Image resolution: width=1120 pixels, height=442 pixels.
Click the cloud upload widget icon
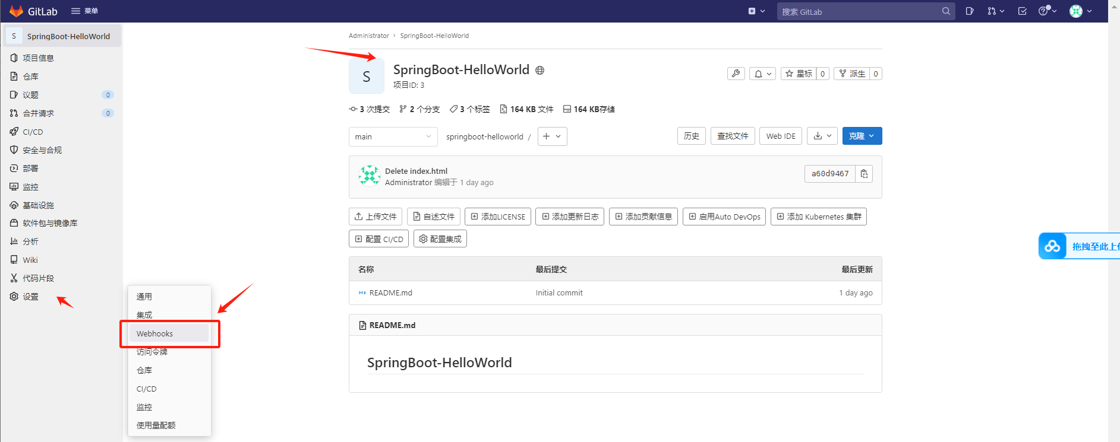pyautogui.click(x=1052, y=246)
